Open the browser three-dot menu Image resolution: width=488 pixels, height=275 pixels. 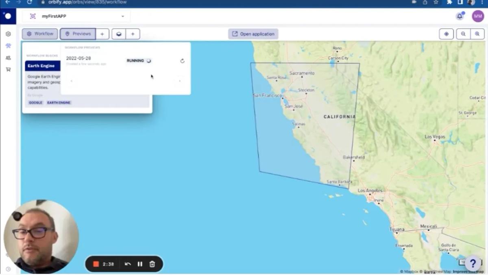pos(482,2)
